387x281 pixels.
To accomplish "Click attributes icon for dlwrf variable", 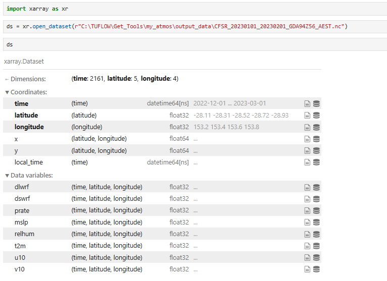I will click(x=307, y=187).
